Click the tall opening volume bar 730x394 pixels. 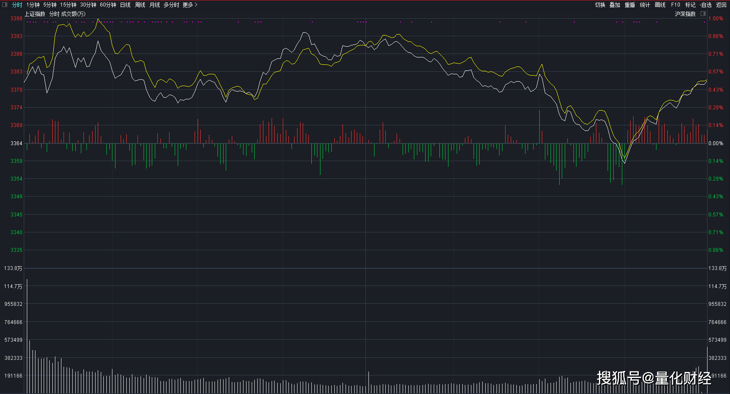coord(27,336)
